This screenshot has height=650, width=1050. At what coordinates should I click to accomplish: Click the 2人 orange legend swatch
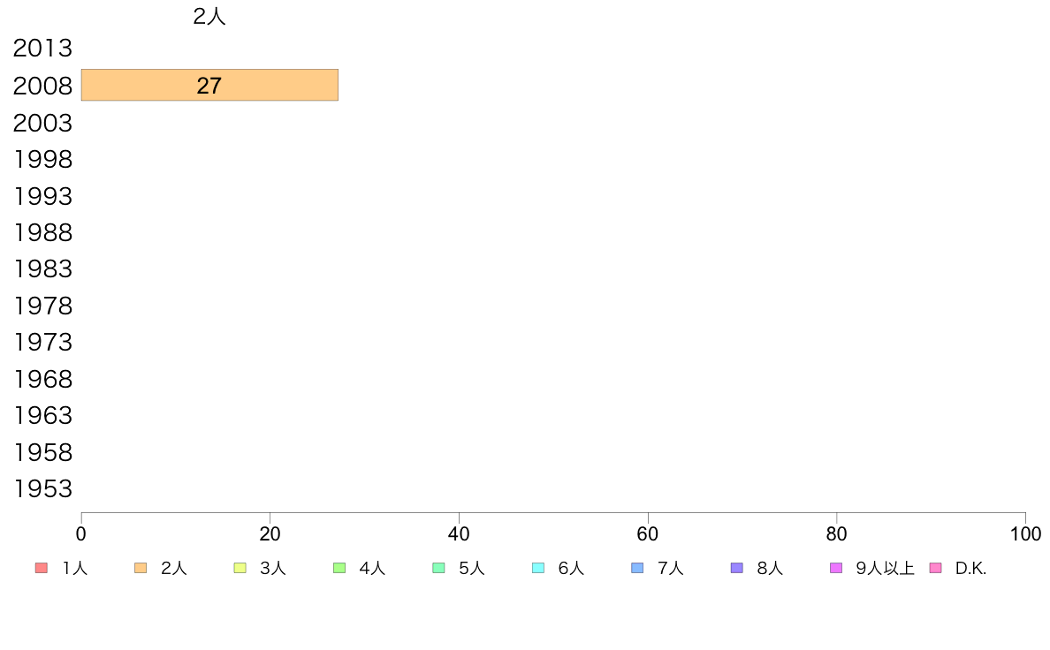140,568
